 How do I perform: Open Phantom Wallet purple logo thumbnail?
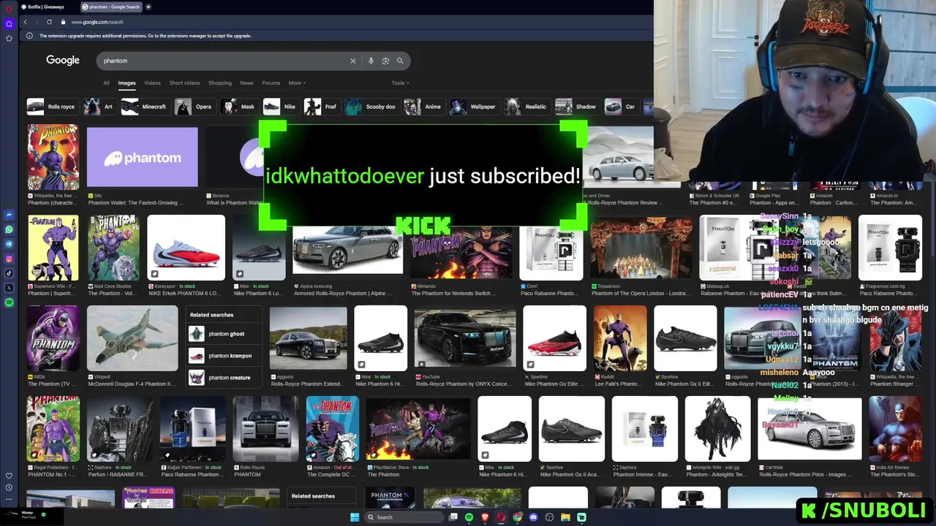pos(142,158)
